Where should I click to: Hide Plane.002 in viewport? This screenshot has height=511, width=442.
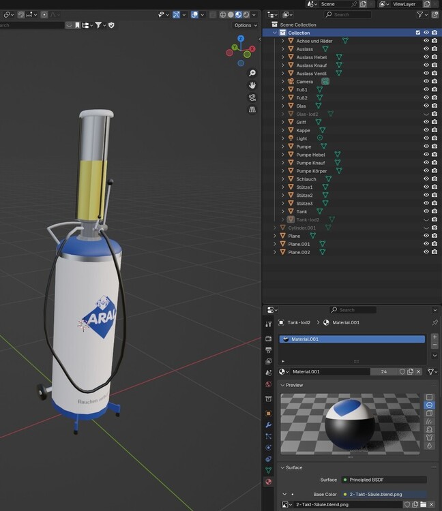point(426,252)
